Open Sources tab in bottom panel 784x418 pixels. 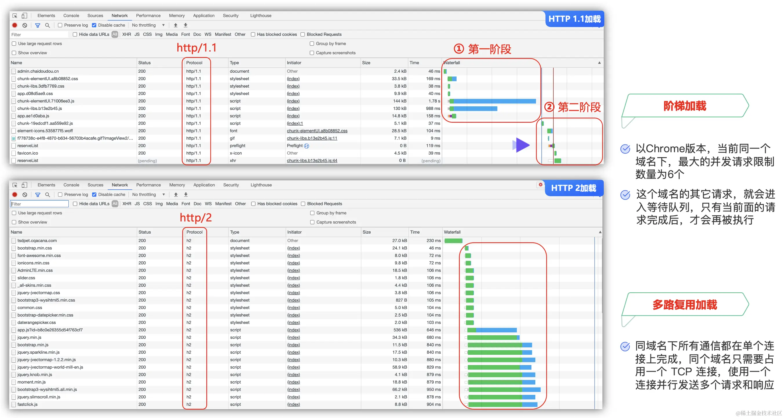click(96, 185)
